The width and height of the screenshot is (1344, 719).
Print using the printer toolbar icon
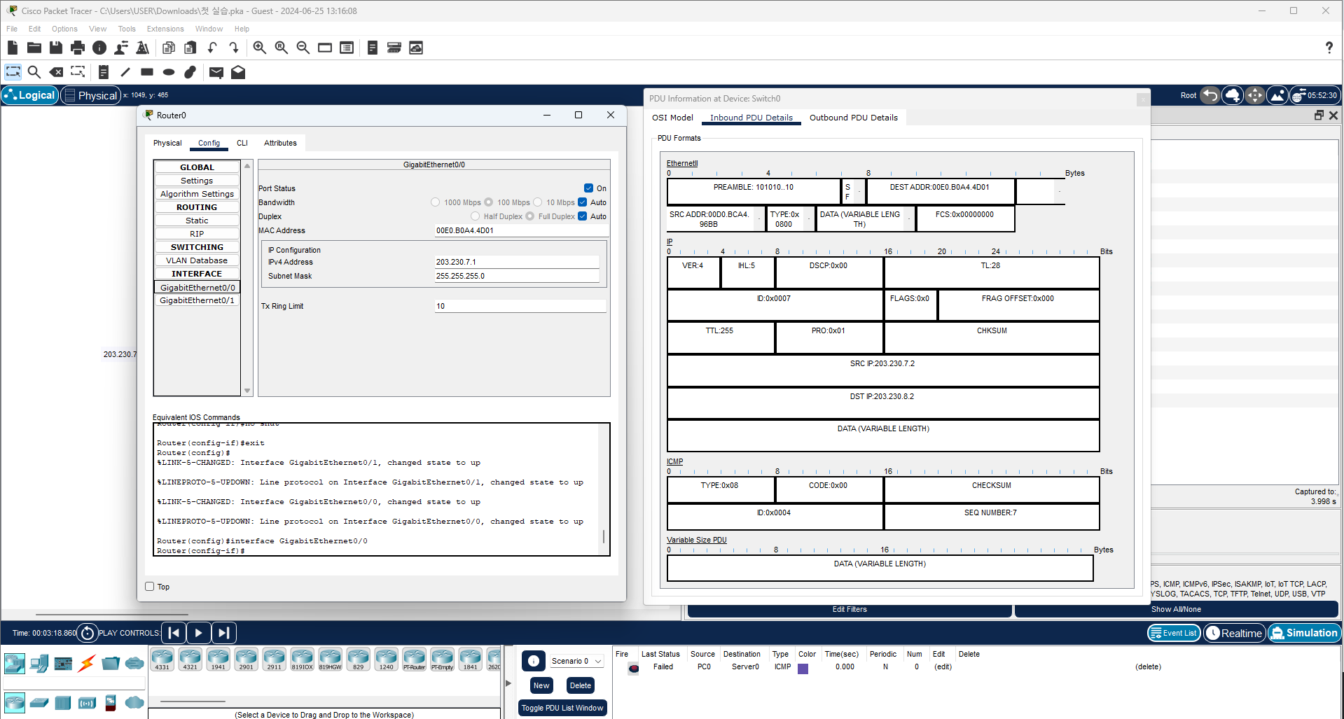pos(78,48)
